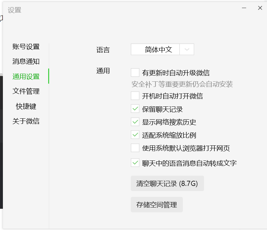Open 文件管理 settings
The image size is (267, 230).
coord(26,91)
